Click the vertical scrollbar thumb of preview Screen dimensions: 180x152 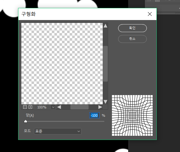tap(105, 64)
